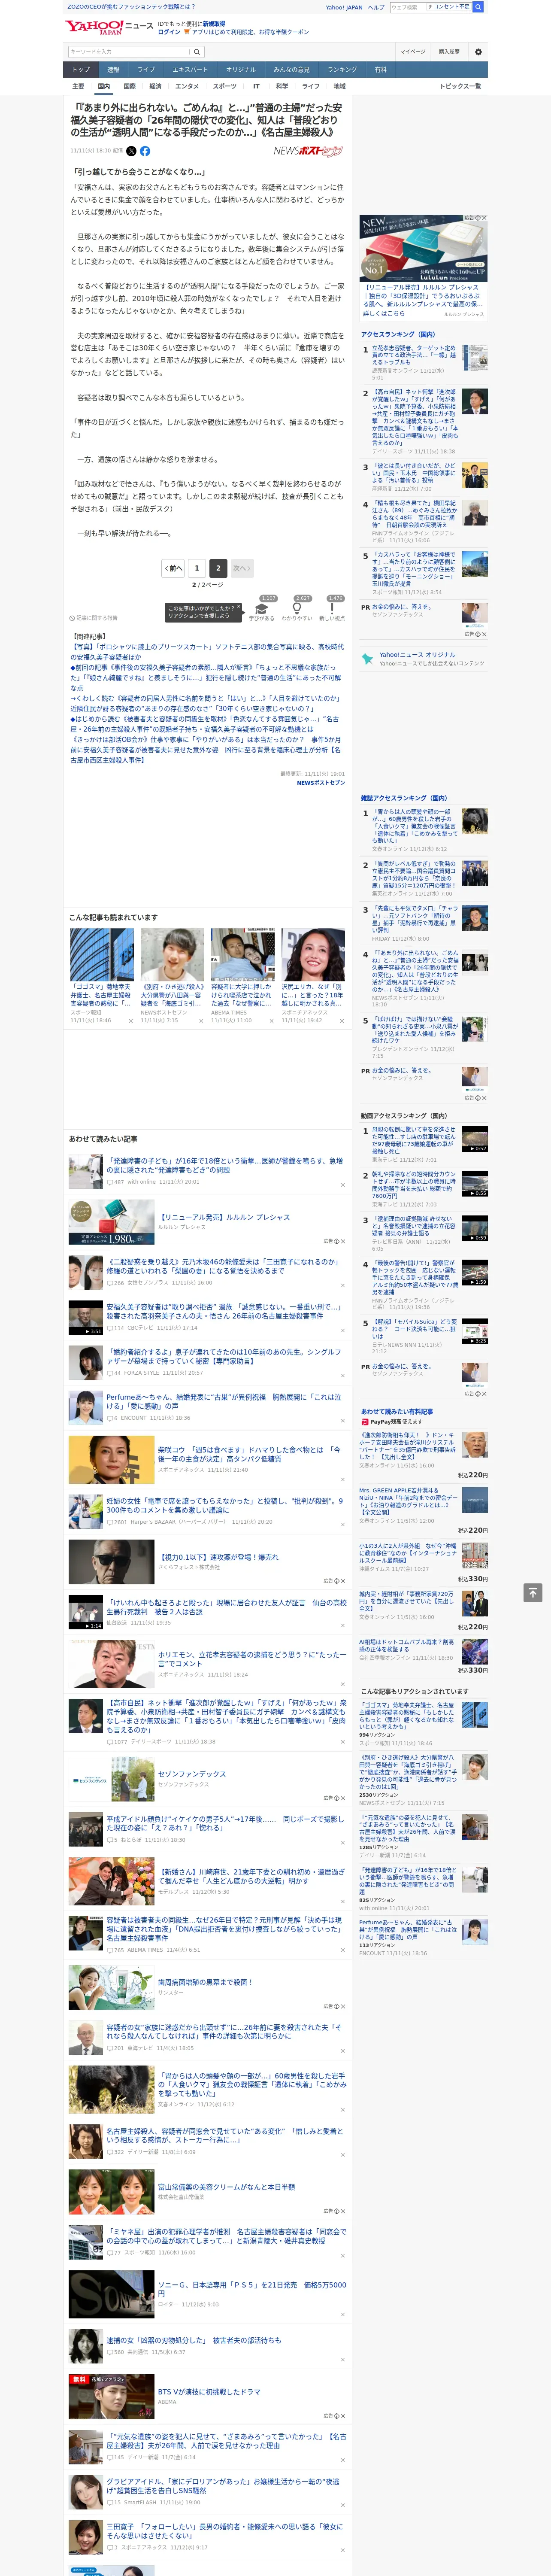551x2576 pixels.
Task: Open the 国際 category tab
Action: click(x=129, y=86)
